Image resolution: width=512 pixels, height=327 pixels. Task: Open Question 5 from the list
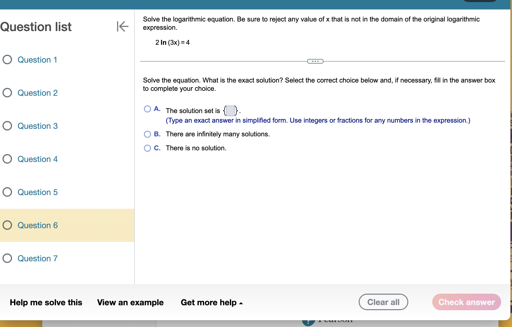[38, 192]
